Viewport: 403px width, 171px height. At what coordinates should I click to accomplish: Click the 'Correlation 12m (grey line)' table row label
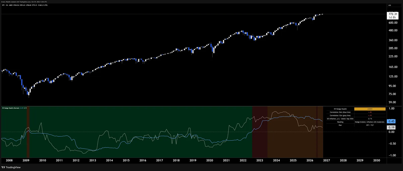[x=340, y=116]
